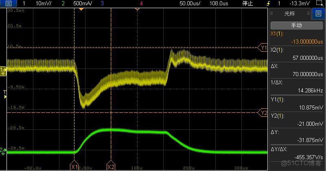Viewport: 326px width, 171px height.
Task: Select the 1/ΔX value 14.286kHz
Action: tap(310, 90)
